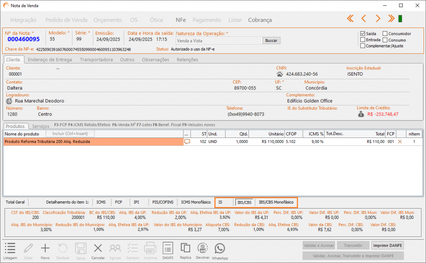The height and width of the screenshot is (263, 426).
Task: Click the Listagem icon in bottom toolbar
Action: (10, 248)
